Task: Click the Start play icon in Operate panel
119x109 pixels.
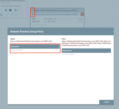Action: point(6,10)
